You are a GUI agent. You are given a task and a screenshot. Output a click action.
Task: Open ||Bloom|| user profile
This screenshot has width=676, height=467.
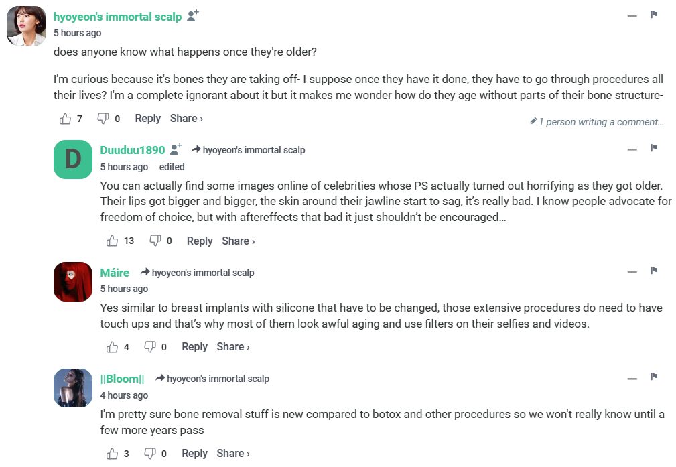123,379
